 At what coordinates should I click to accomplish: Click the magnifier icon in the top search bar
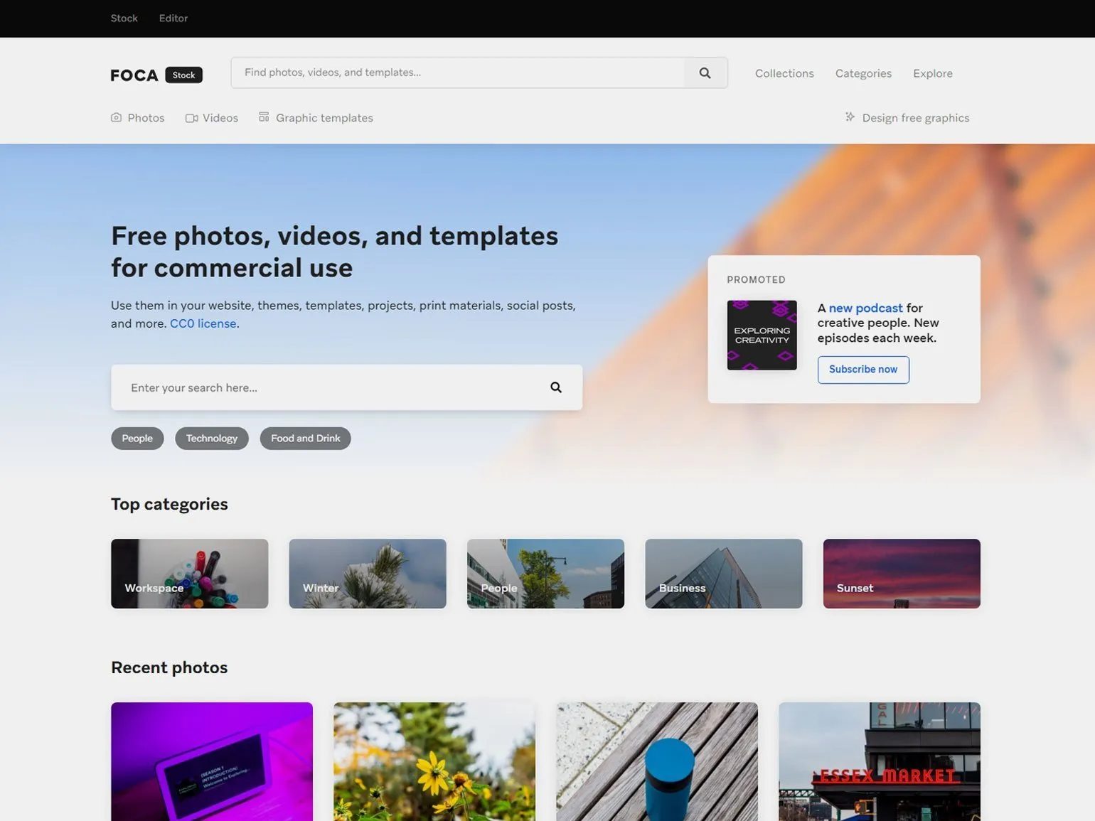[705, 73]
